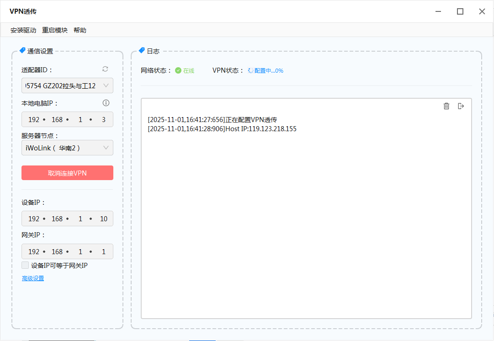This screenshot has height=341, width=494.
Task: Click the 网关IP address input field
Action: tap(67, 252)
